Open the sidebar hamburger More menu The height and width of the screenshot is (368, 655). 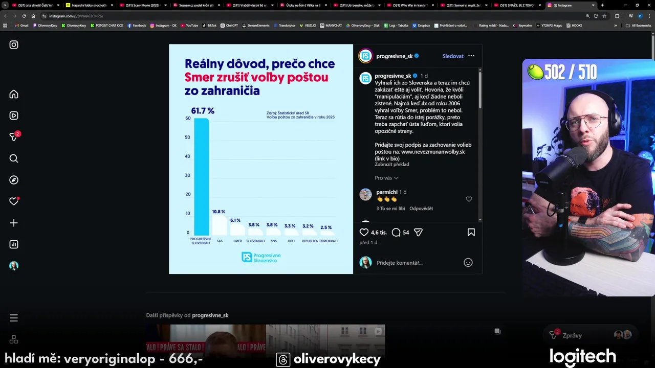point(14,318)
